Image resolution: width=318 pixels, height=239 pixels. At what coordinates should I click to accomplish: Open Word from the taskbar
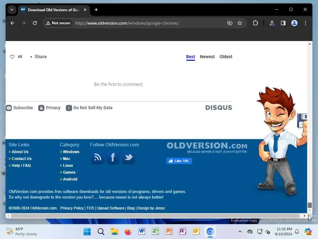142,232
